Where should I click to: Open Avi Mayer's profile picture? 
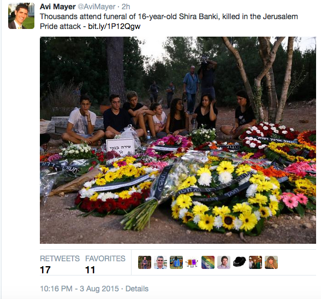[x=21, y=16]
